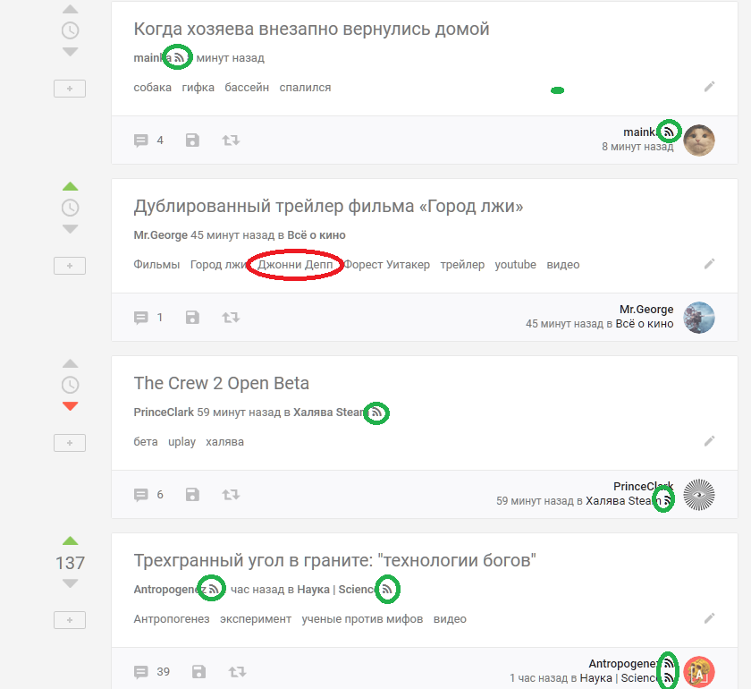The width and height of the screenshot is (751, 689).
Task: Save the «Город лжи» trailer post
Action: [192, 318]
